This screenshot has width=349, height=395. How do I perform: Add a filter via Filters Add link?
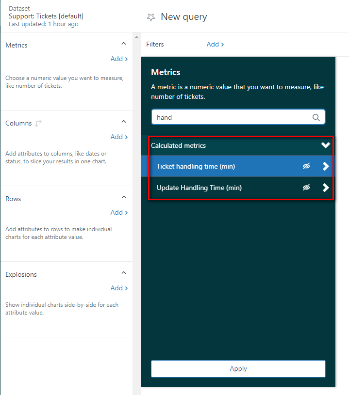point(215,44)
